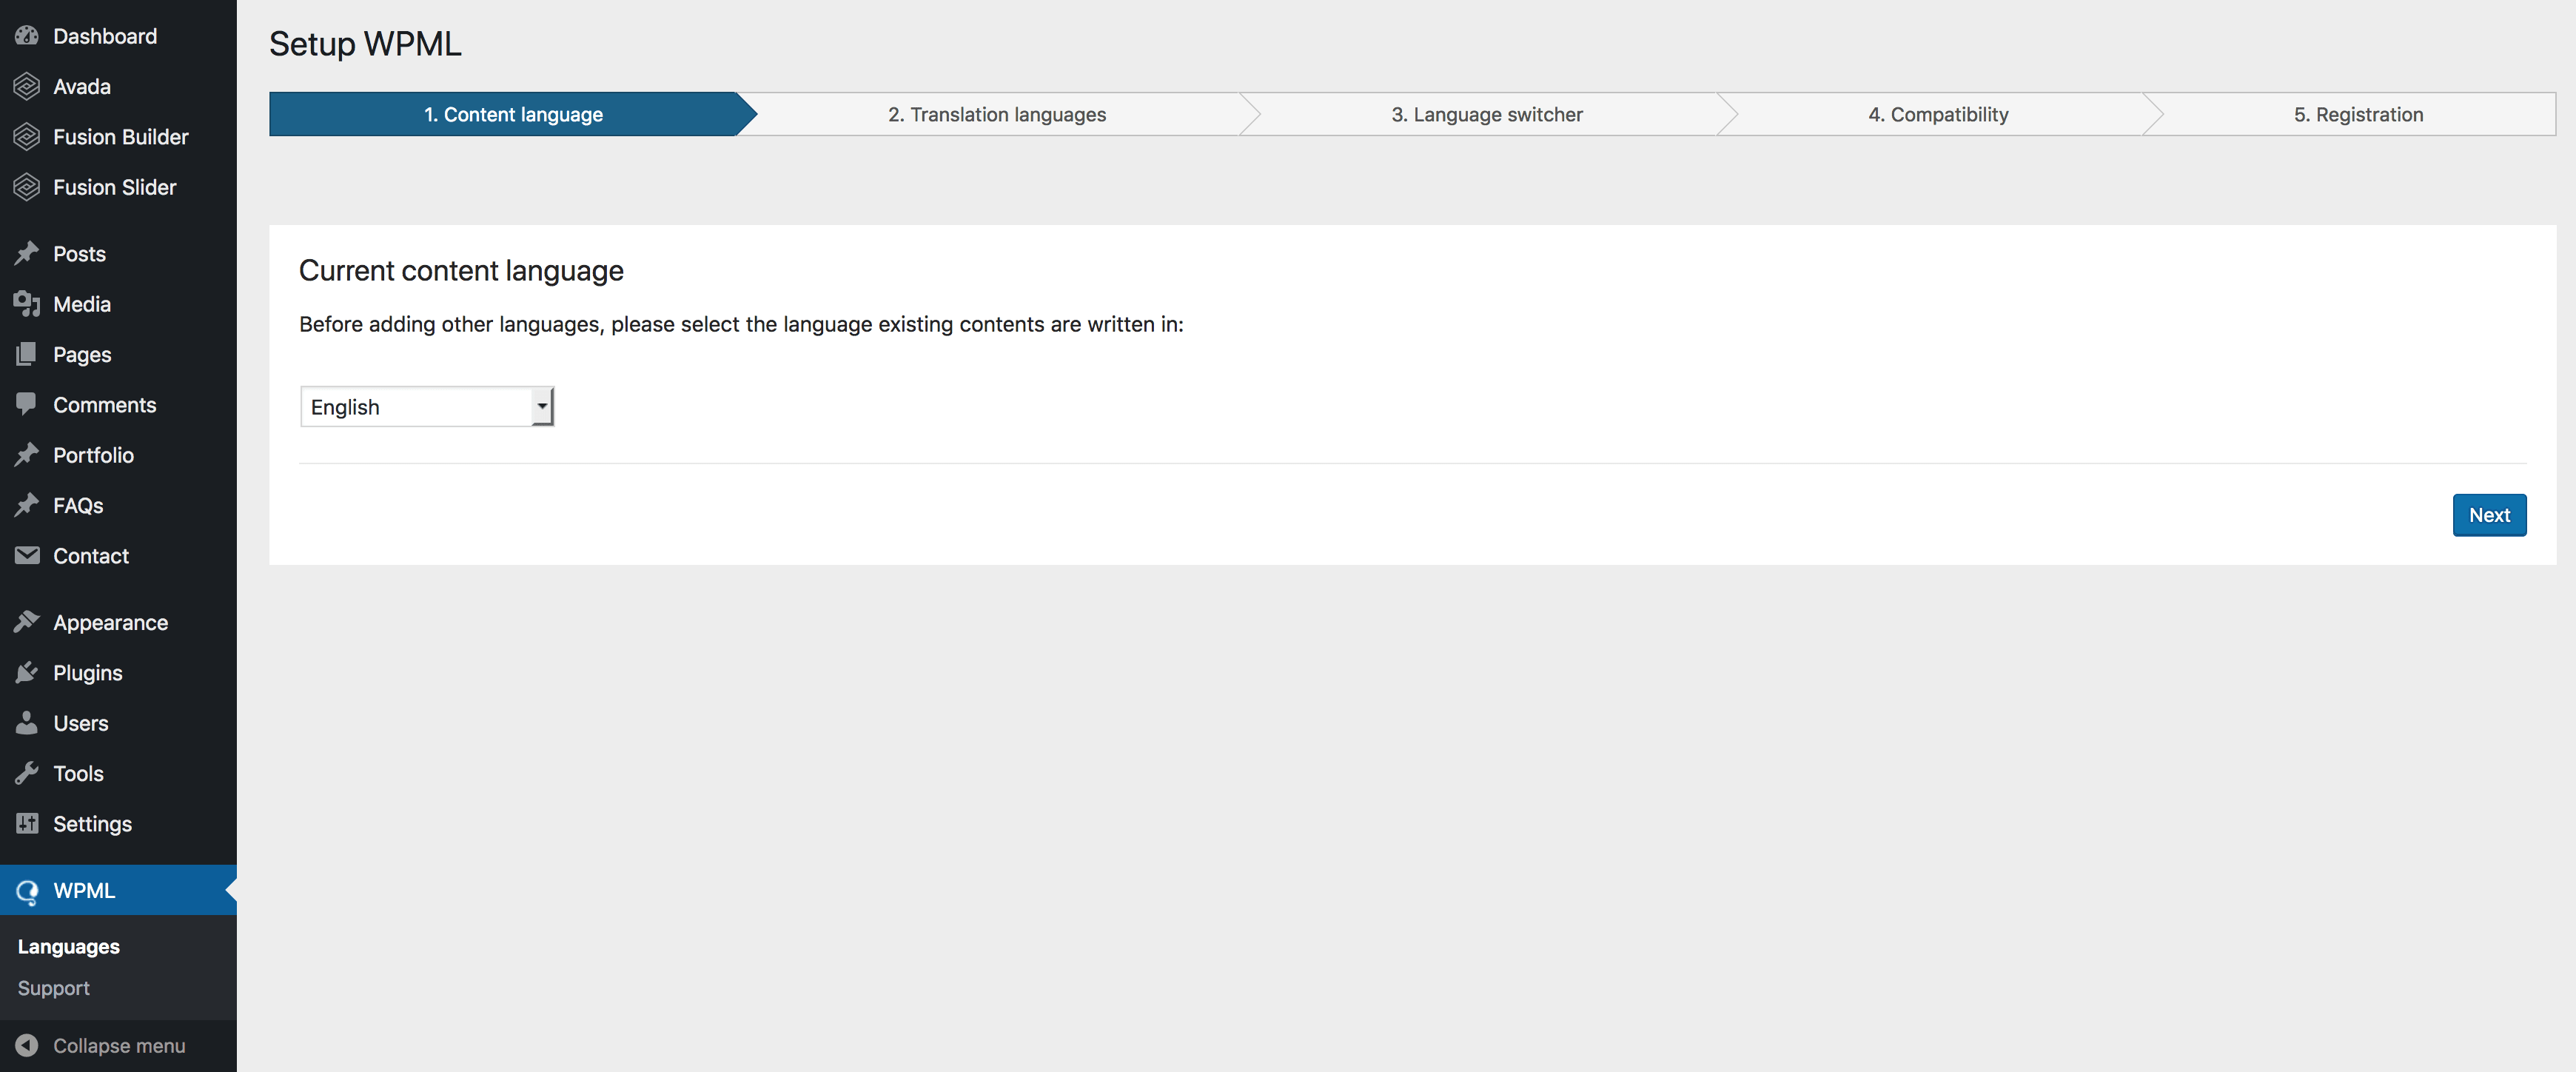2576x1072 pixels.
Task: Click the Dashboard gauge icon
Action: point(27,36)
